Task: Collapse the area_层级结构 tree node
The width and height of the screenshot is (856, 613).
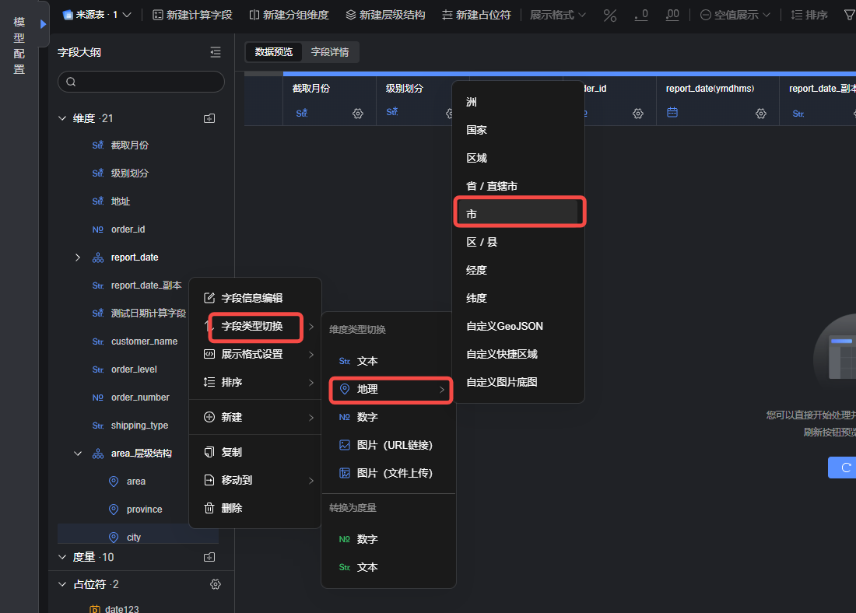Action: (x=78, y=454)
